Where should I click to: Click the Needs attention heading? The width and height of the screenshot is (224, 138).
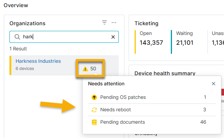(106, 84)
